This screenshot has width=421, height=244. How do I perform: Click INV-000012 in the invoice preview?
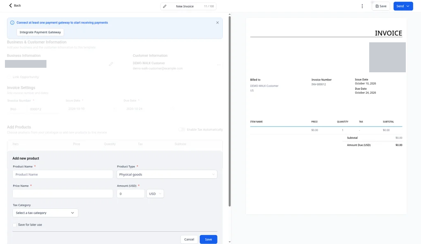[x=319, y=85]
